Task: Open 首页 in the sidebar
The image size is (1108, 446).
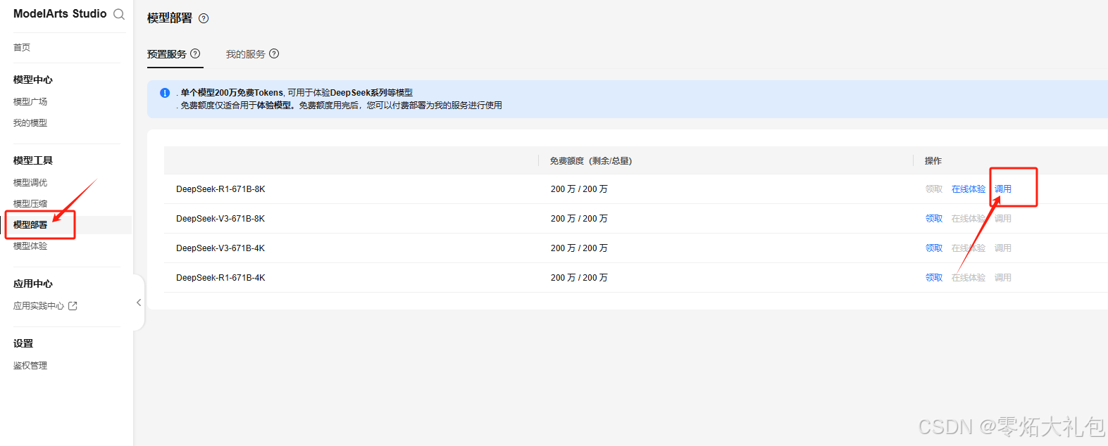Action: pos(22,47)
